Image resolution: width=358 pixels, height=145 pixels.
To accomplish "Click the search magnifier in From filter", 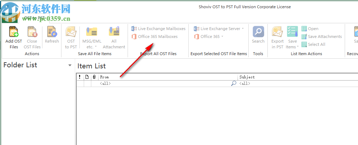I will click(x=234, y=83).
